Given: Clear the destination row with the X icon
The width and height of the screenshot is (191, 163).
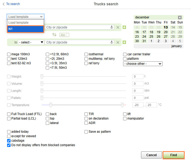Looking at the screenshot, I should (118, 42).
